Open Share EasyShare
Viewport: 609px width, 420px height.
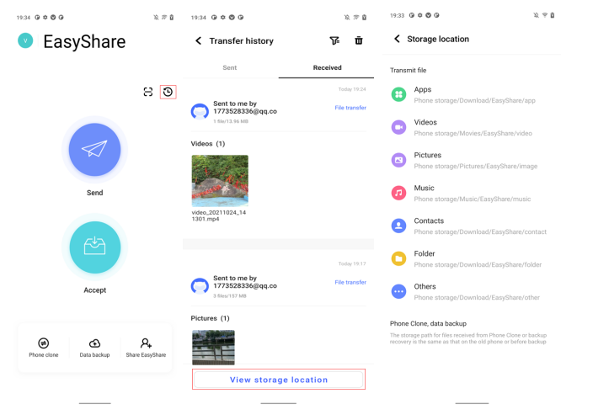tap(146, 348)
